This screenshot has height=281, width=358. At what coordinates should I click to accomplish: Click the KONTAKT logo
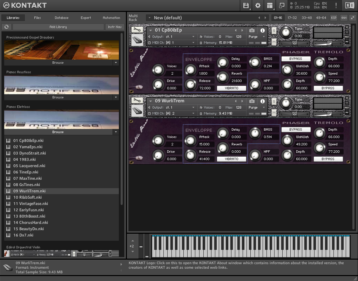25,5
